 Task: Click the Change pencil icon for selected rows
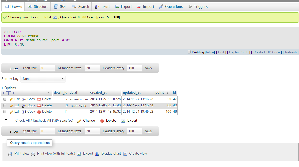(x=79, y=121)
